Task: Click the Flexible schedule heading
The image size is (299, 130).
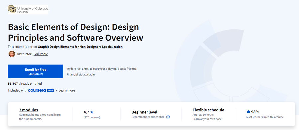Action: tap(208, 110)
